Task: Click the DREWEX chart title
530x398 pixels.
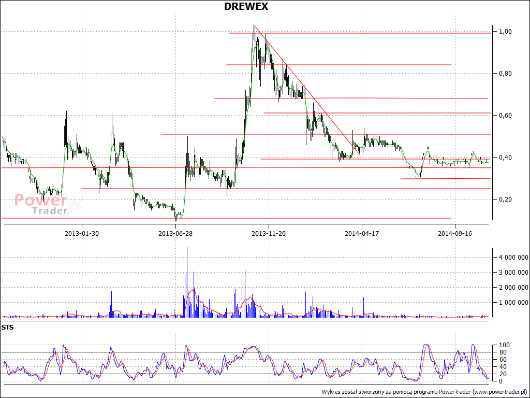Action: coord(246,6)
